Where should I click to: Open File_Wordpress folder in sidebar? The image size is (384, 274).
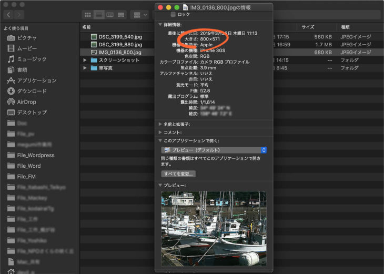click(x=35, y=155)
